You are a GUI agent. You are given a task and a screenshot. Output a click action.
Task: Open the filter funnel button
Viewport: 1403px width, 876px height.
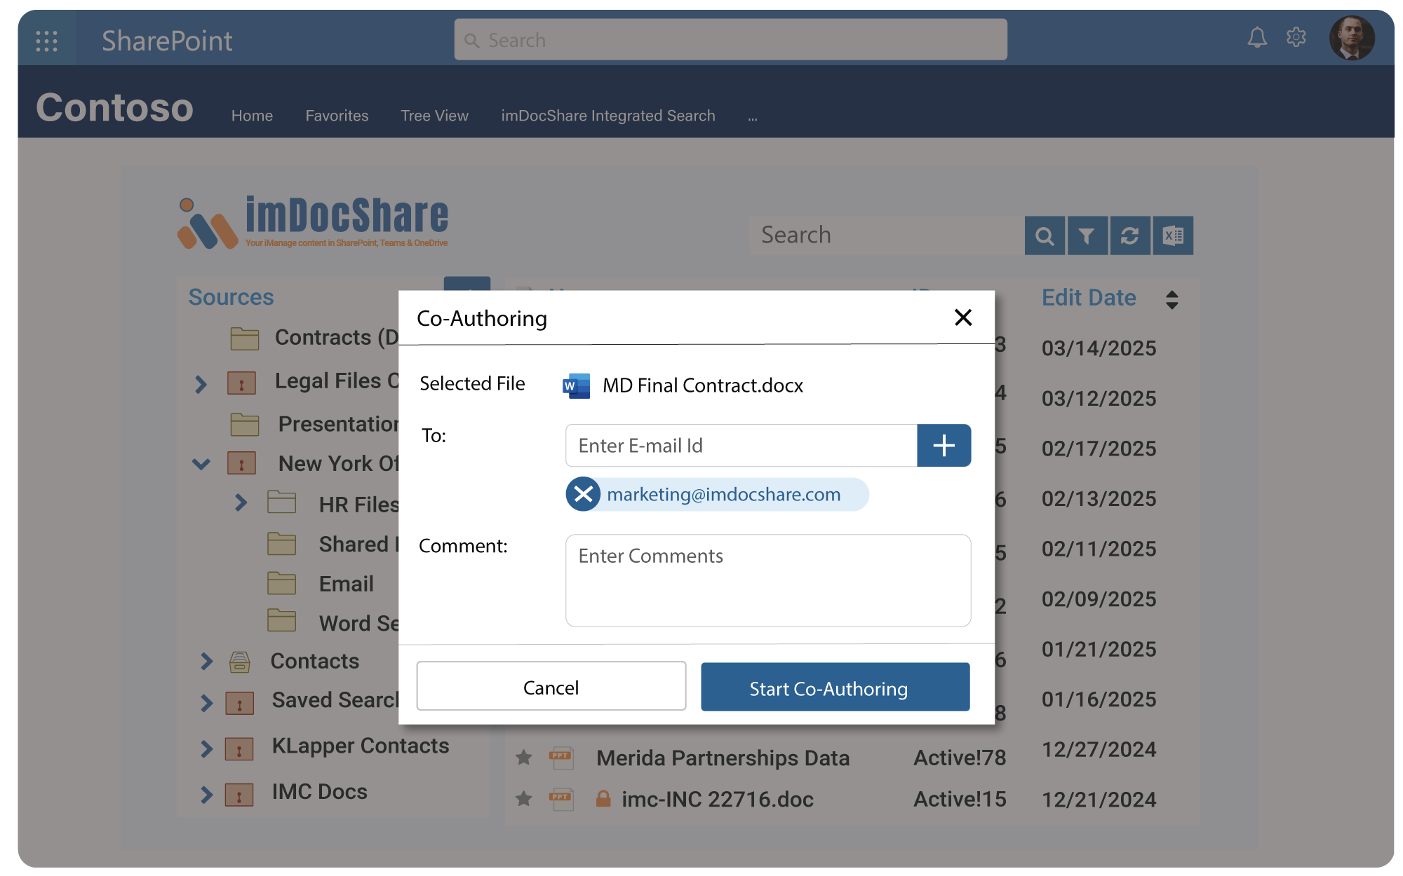tap(1087, 235)
